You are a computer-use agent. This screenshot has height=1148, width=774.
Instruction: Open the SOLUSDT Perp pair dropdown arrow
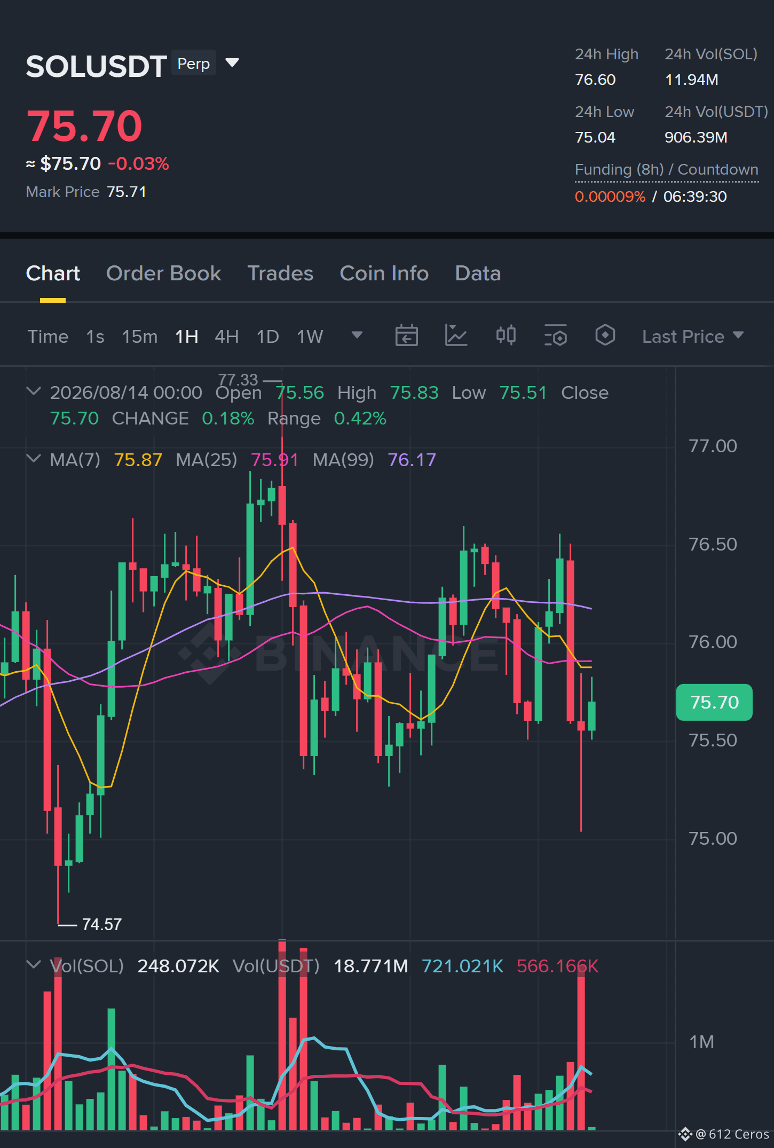pyautogui.click(x=232, y=62)
